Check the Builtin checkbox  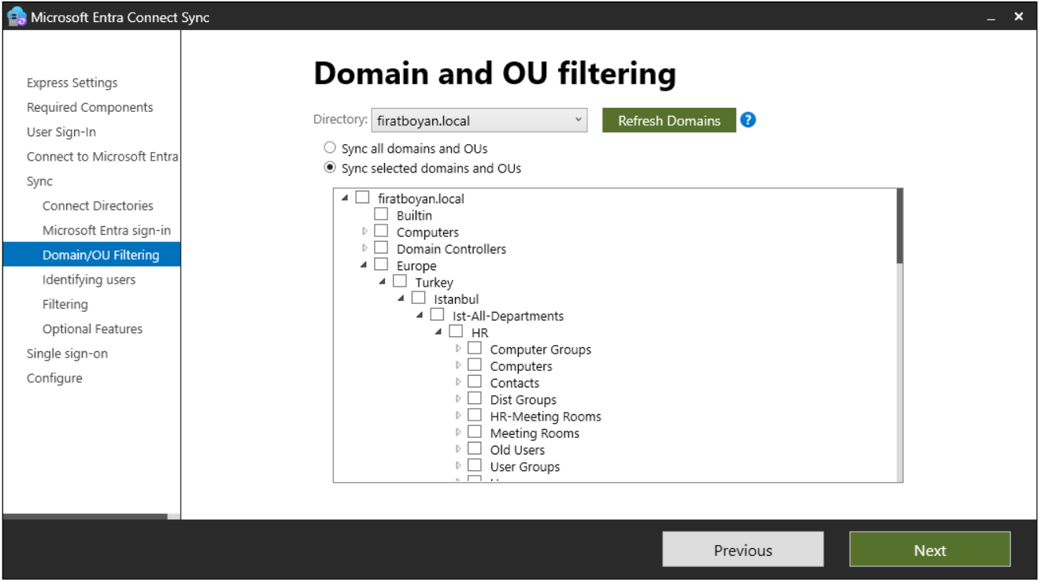point(381,214)
